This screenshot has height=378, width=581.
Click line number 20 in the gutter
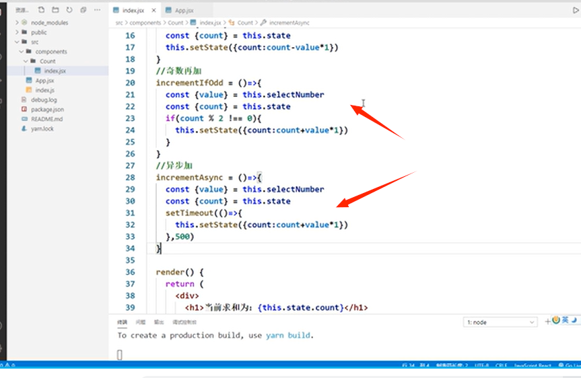pos(130,83)
